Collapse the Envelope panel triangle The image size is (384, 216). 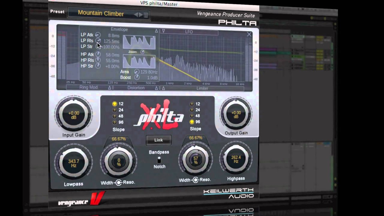[x=156, y=31]
